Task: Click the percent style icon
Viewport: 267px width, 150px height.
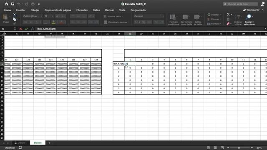Action: pyautogui.click(x=144, y=22)
